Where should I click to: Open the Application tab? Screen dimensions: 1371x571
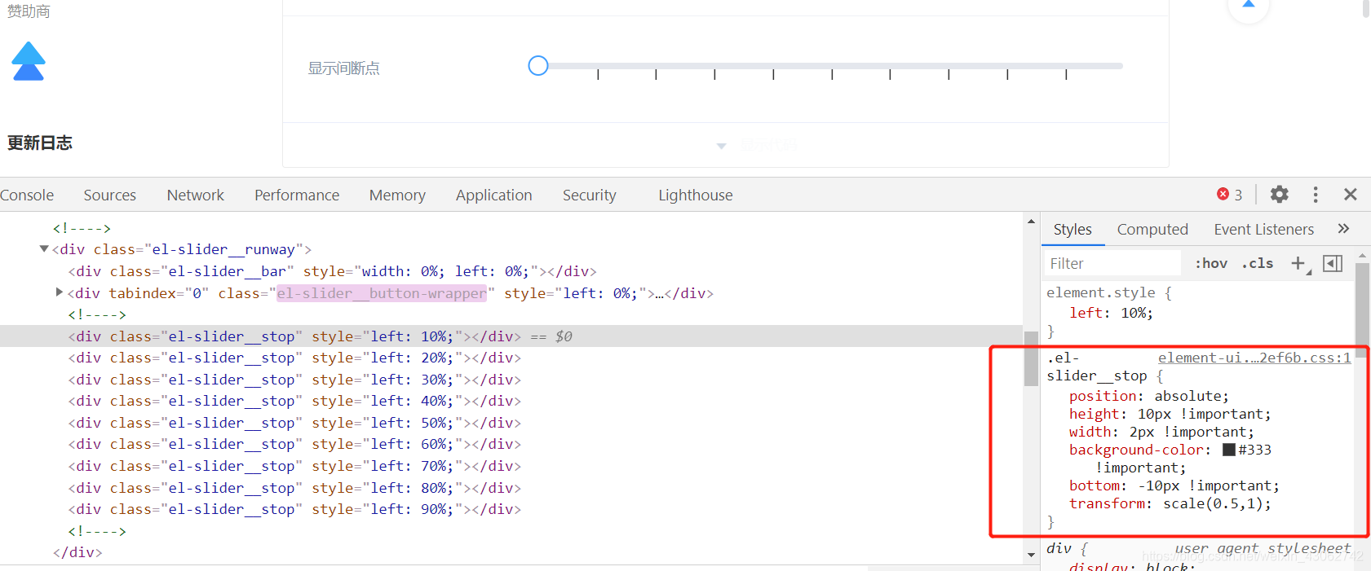coord(494,195)
